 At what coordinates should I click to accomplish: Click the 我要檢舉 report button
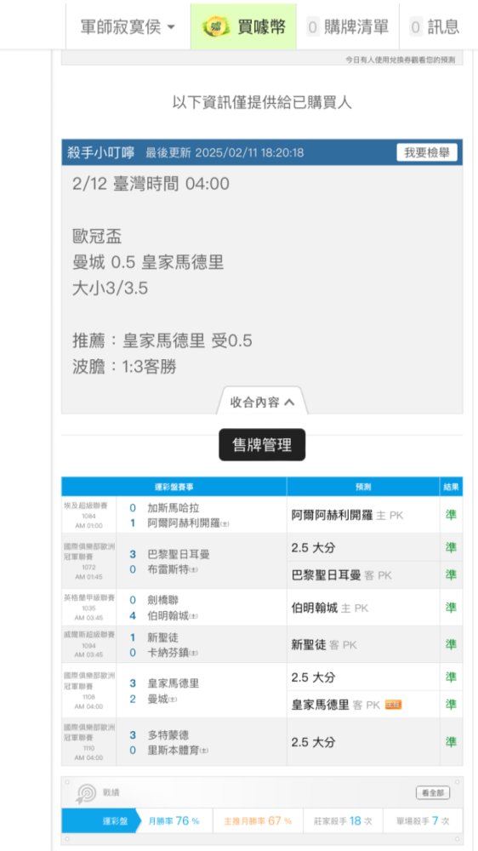click(x=427, y=152)
